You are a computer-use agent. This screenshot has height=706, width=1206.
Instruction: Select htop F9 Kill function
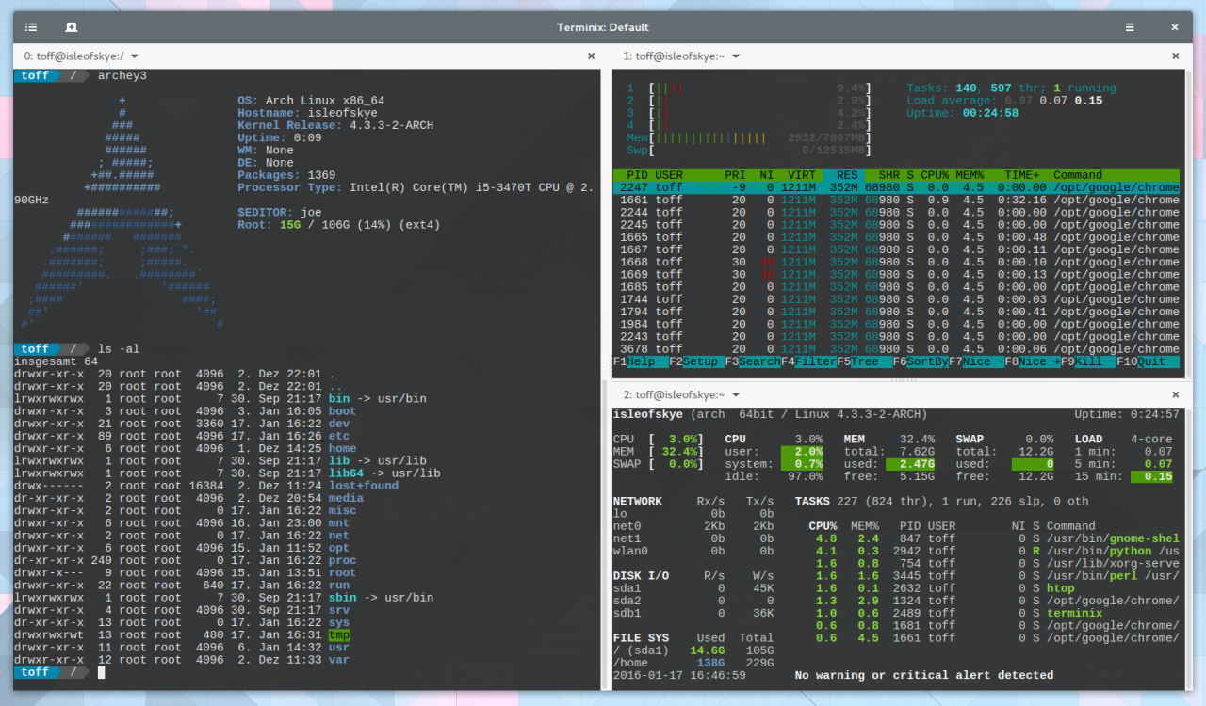tap(1088, 361)
